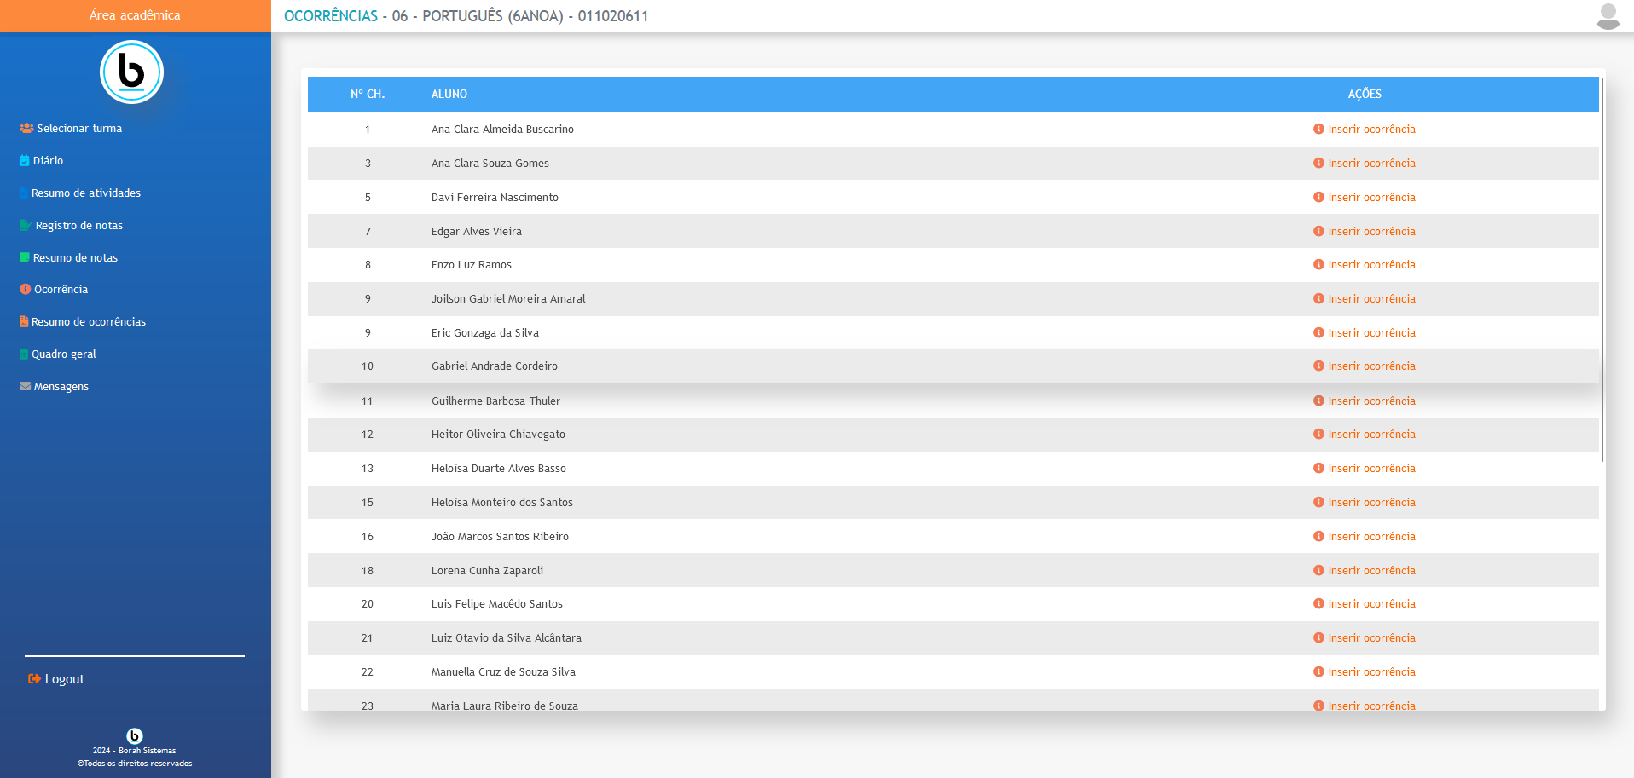Screen dimensions: 1634x778
Task: Click the Ocorrência exclamation icon in sidebar
Action: [x=25, y=289]
